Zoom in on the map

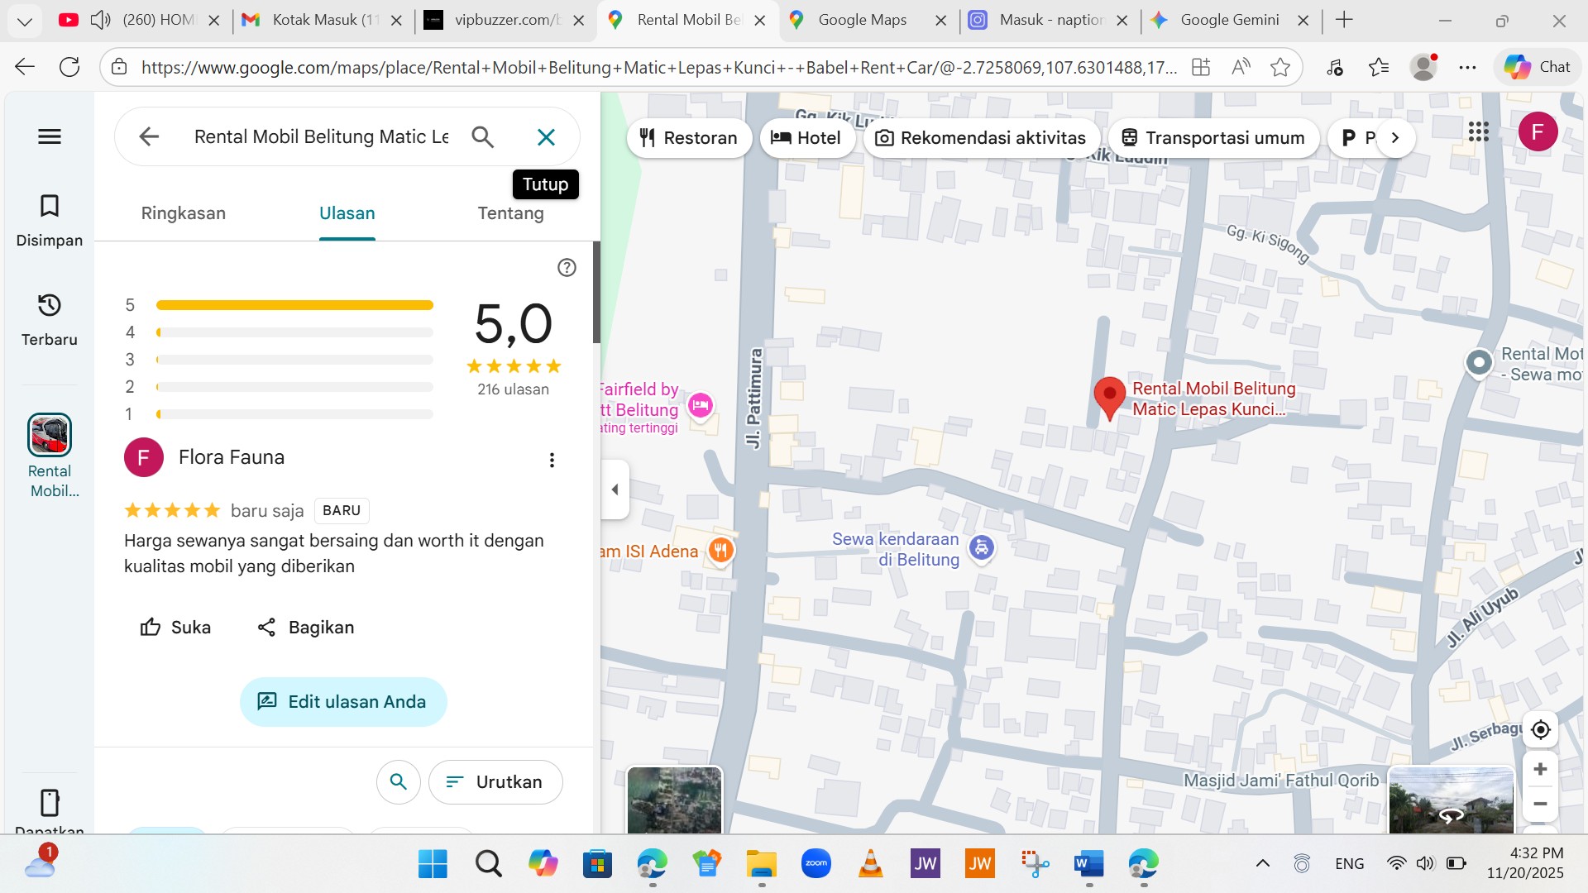coord(1540,769)
